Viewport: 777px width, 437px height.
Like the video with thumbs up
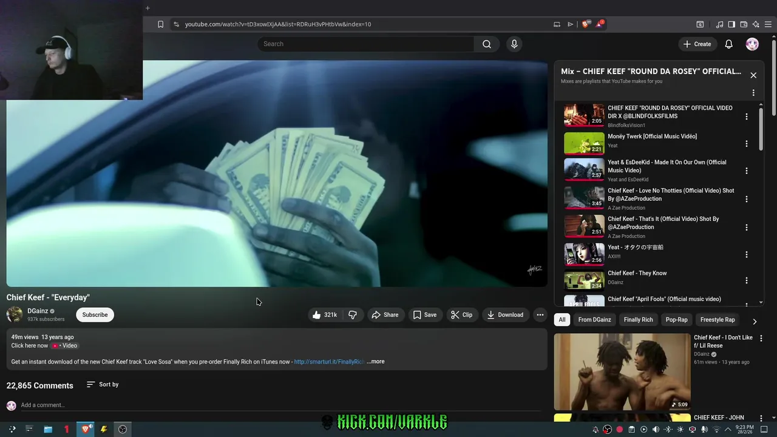click(x=325, y=315)
